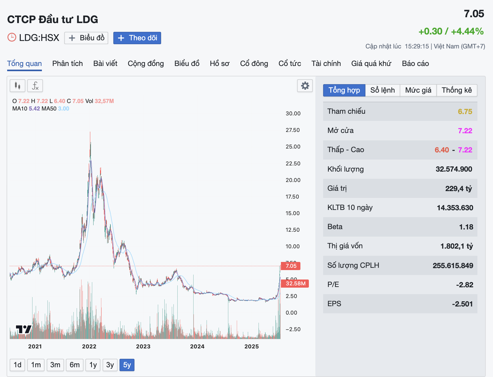Click the low price 6.40 in Thấp - Cao
This screenshot has width=493, height=377.
click(442, 150)
